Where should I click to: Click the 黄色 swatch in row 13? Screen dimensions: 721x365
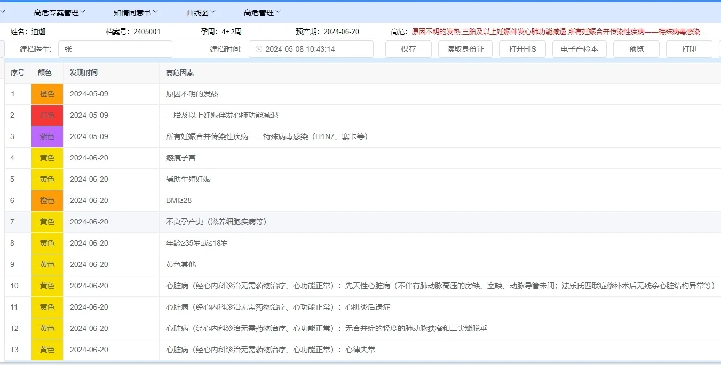[x=47, y=350]
